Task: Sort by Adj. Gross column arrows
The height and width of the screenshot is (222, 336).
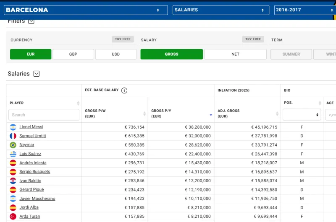Action: pos(277,114)
